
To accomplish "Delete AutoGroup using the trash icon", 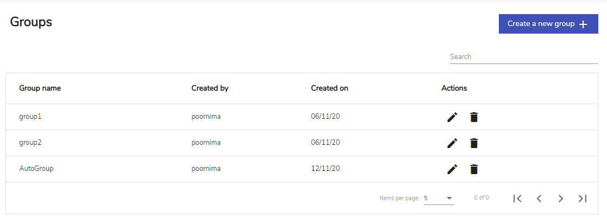I will (474, 169).
